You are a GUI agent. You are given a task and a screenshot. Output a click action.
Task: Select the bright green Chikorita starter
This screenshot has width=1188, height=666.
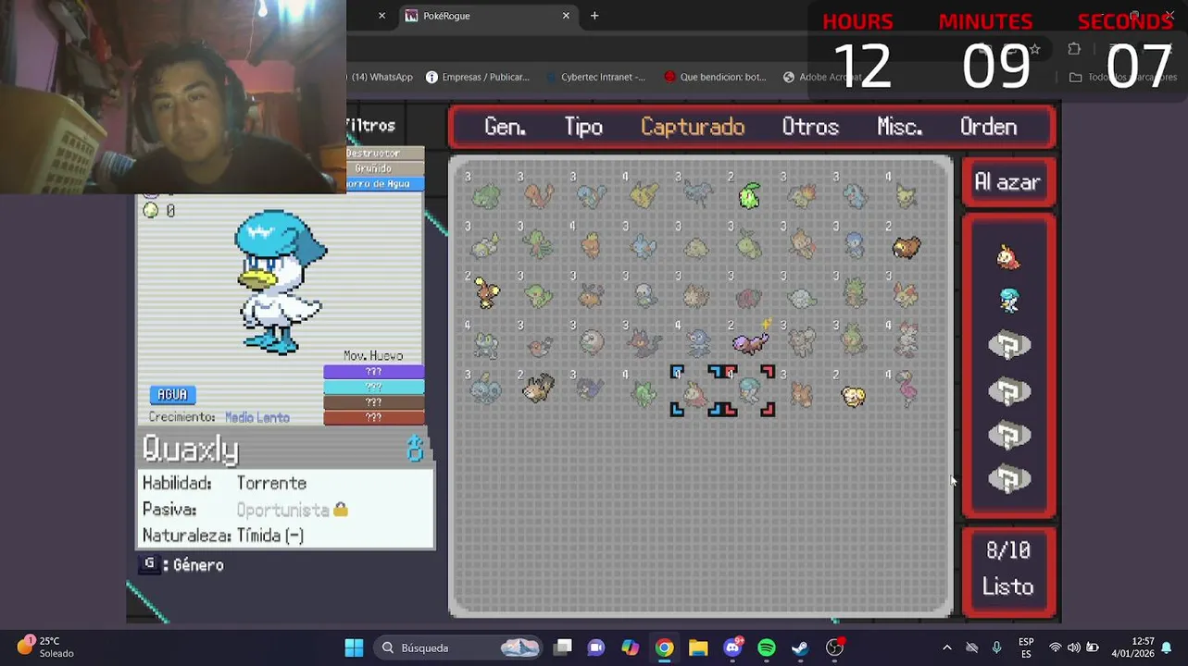750,195
